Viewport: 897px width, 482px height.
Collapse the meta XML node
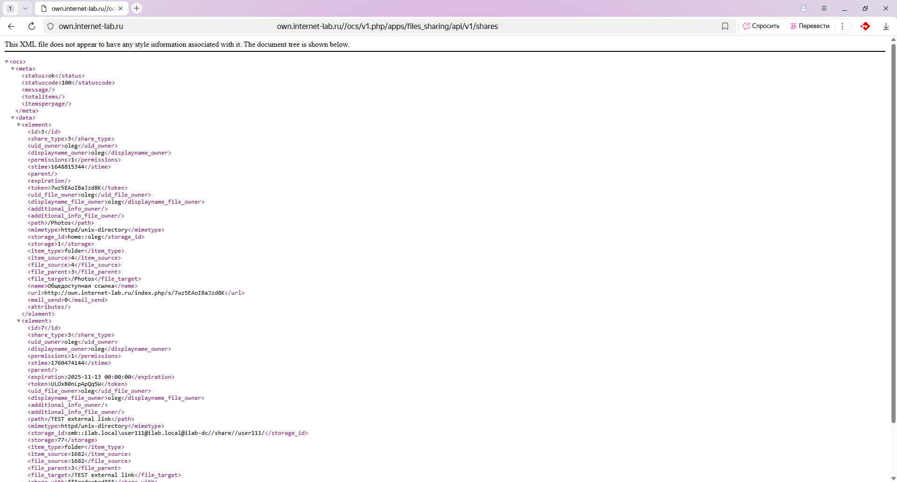13,69
